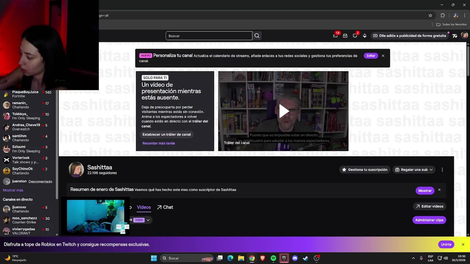This screenshot has width=470, height=264.
Task: Open the mini video player thumbnail
Action: (x=95, y=216)
